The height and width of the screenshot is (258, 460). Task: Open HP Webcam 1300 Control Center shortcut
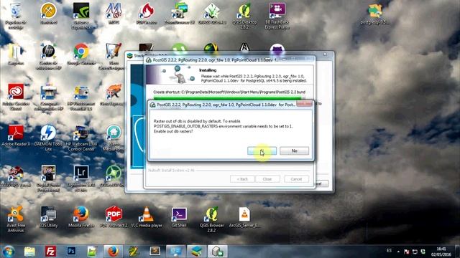point(81,138)
